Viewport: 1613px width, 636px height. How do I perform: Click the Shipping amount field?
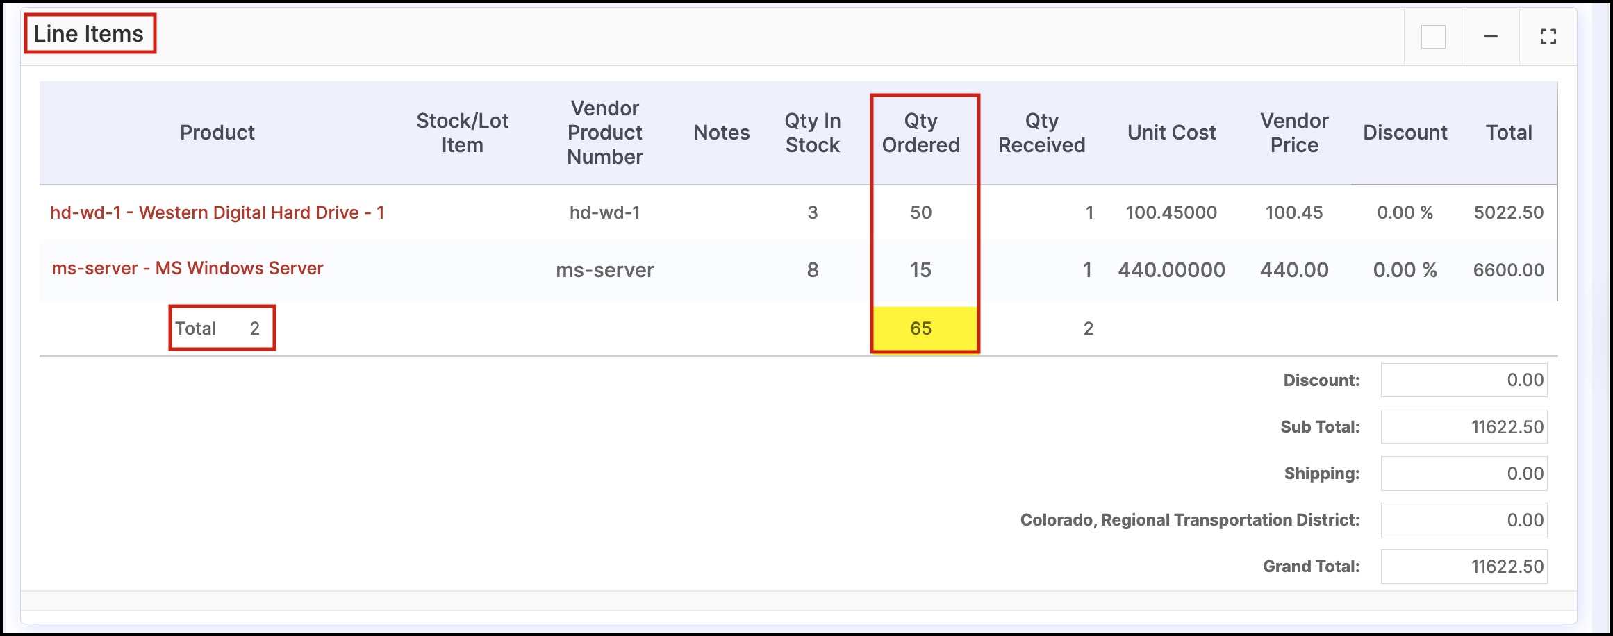tap(1464, 473)
